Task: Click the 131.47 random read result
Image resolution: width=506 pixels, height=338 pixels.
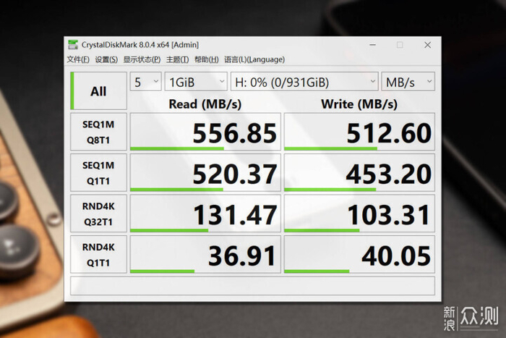Action: (x=205, y=214)
